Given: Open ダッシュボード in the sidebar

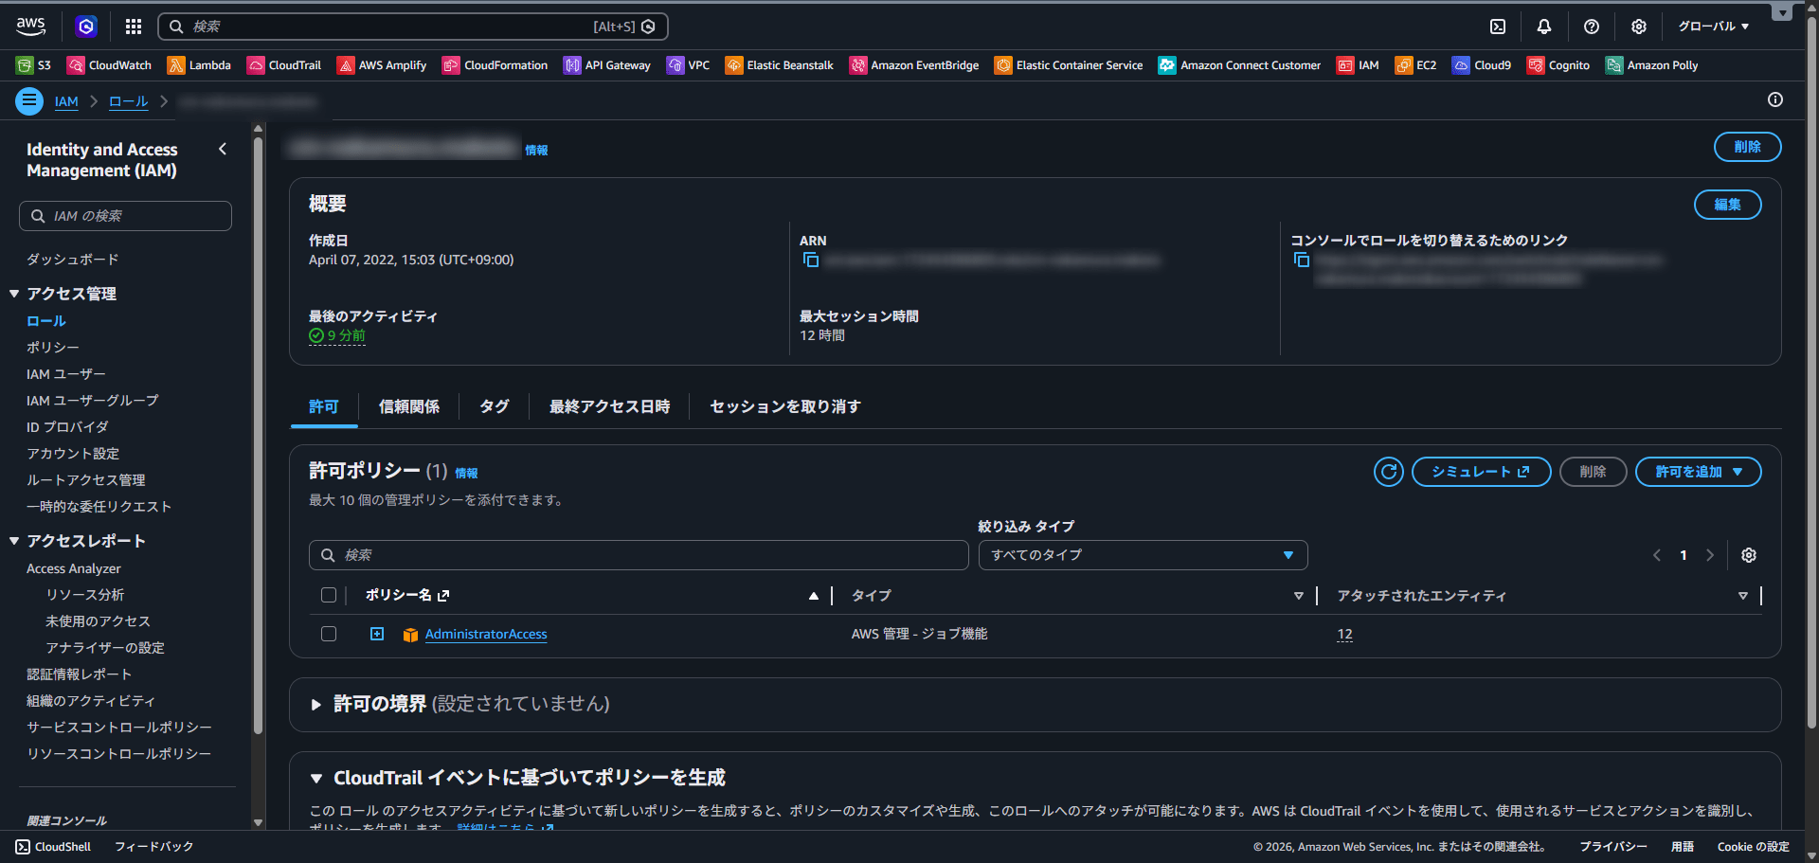Looking at the screenshot, I should tap(73, 259).
